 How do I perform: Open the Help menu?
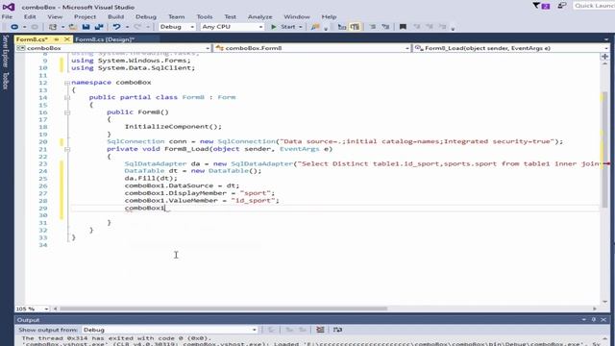329,17
